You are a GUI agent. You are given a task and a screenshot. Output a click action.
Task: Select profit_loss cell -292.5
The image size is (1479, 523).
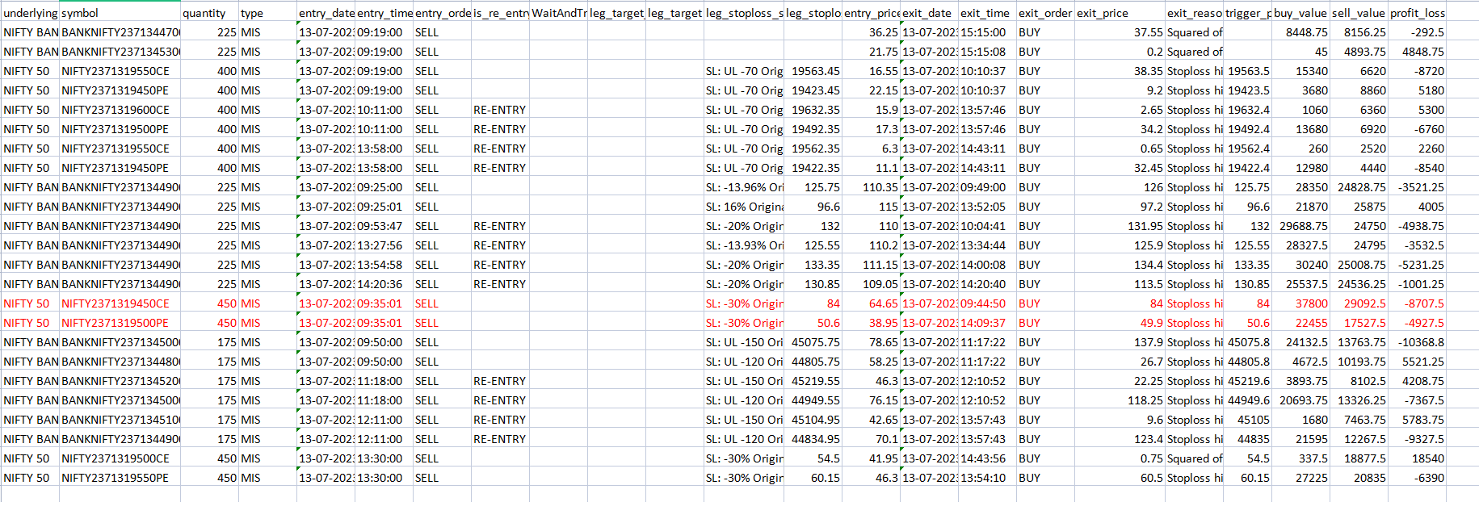(1417, 32)
